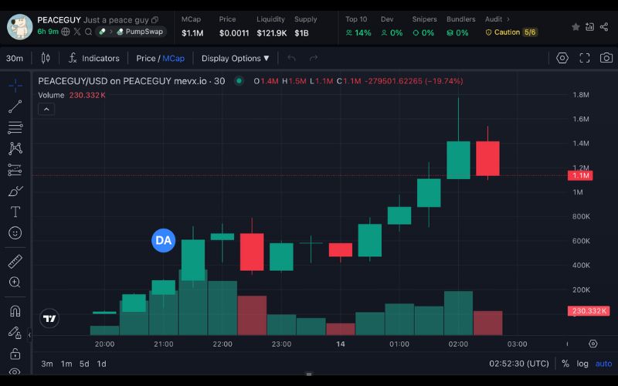Viewport: 618px width, 386px height.
Task: Select the XABCD pattern tool
Action: tap(15, 148)
